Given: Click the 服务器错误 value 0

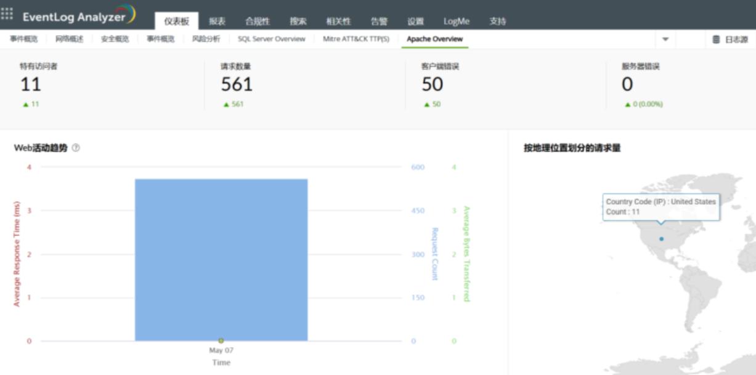Looking at the screenshot, I should [x=627, y=84].
